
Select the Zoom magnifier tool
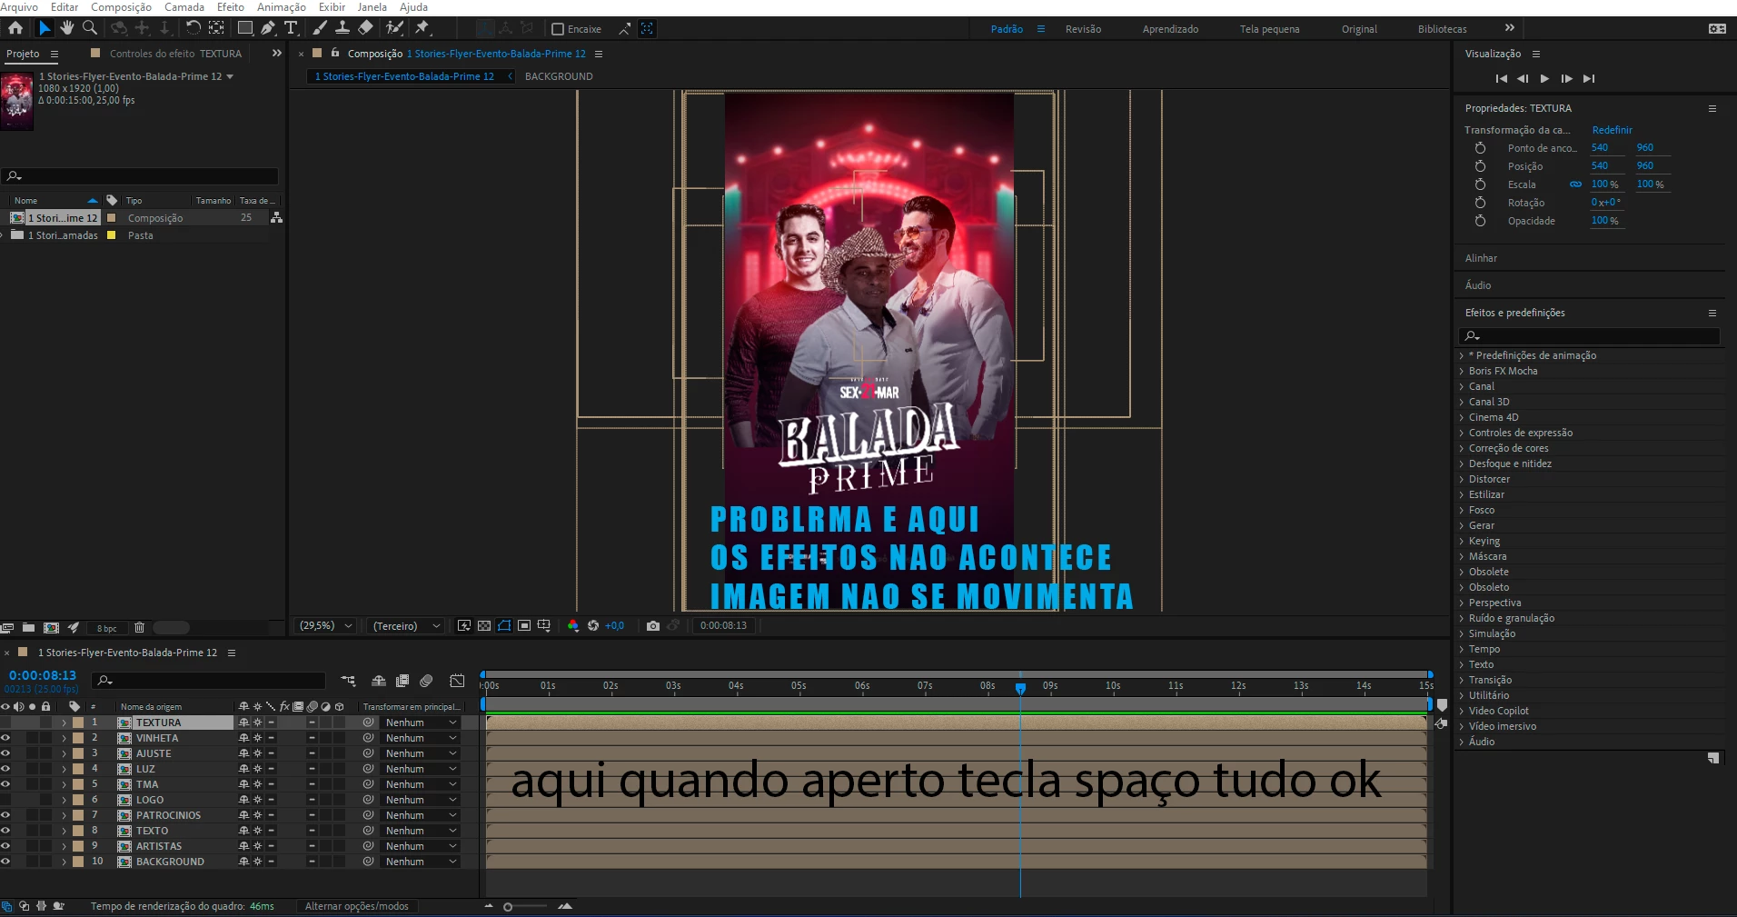[x=90, y=28]
